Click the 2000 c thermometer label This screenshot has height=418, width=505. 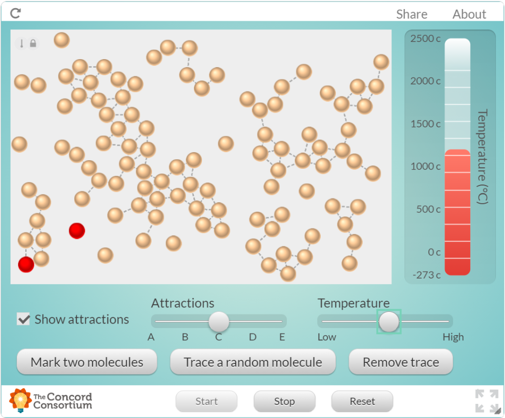pyautogui.click(x=425, y=81)
